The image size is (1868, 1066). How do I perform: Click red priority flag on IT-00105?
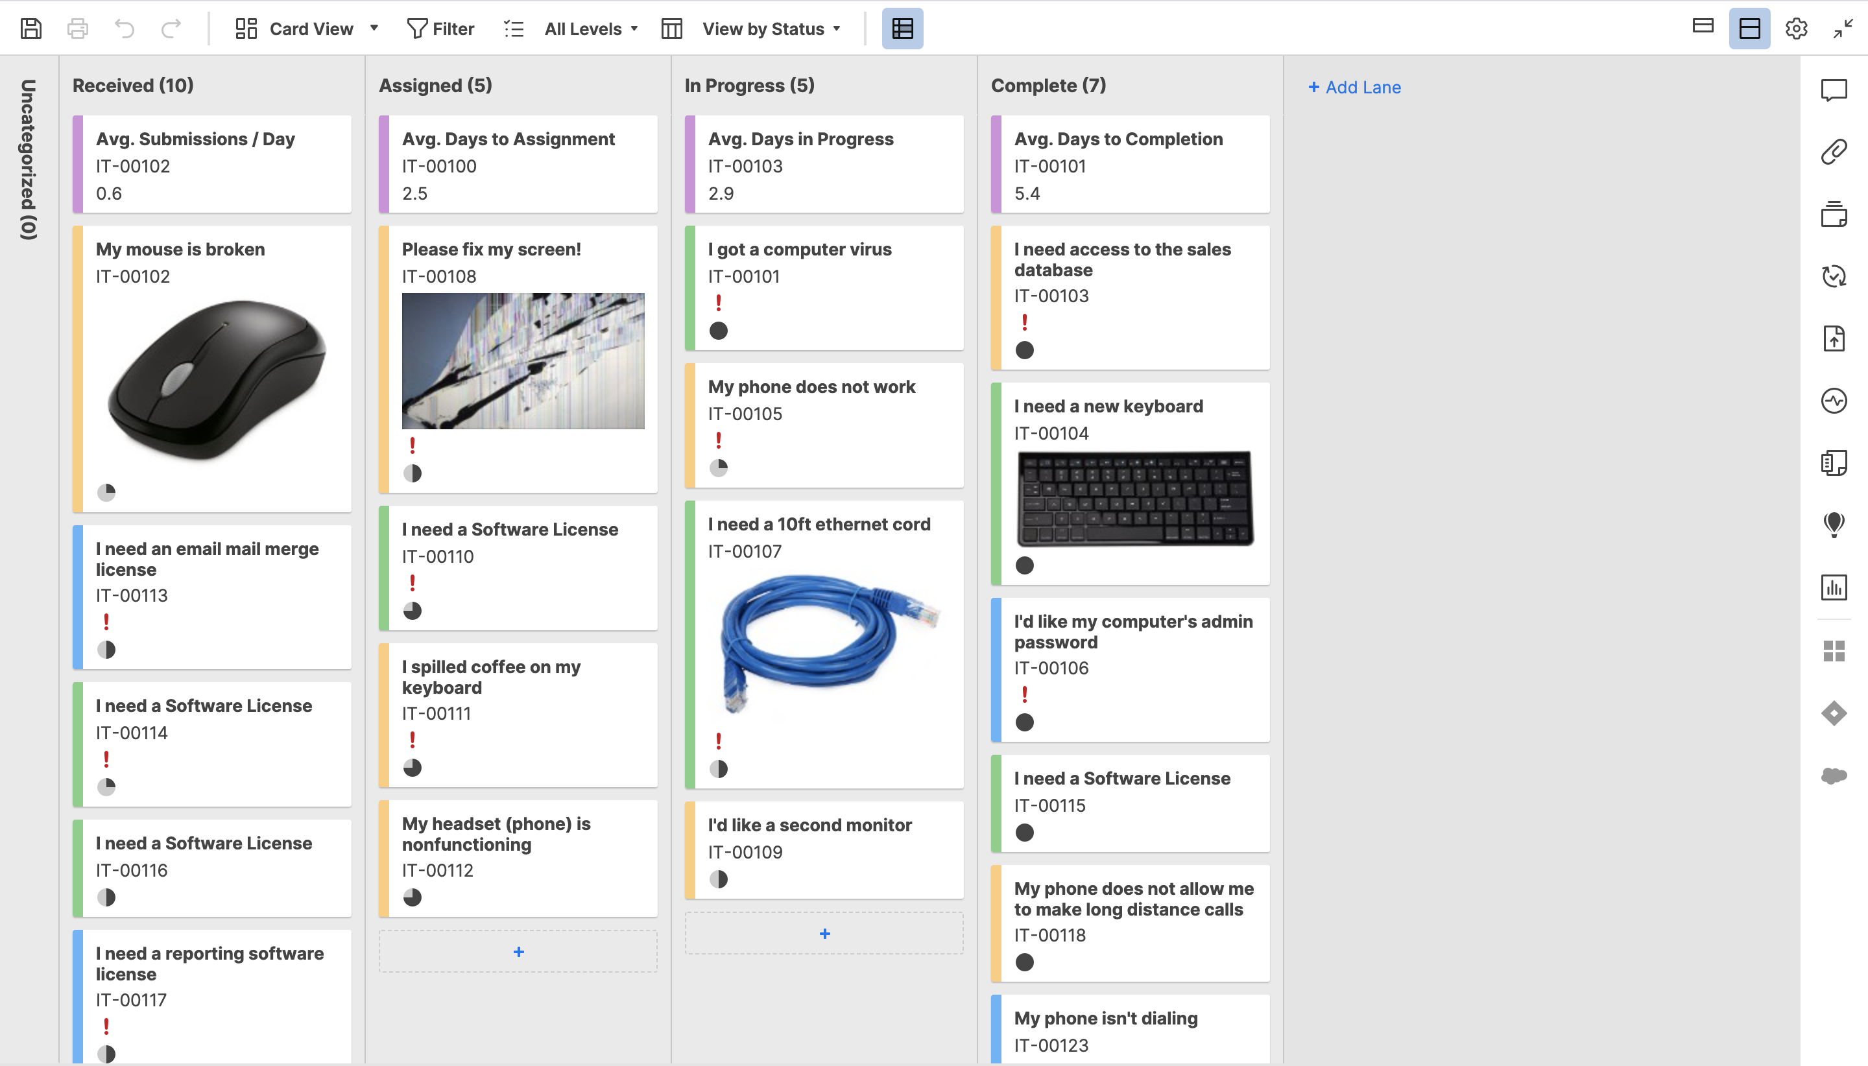pos(719,440)
